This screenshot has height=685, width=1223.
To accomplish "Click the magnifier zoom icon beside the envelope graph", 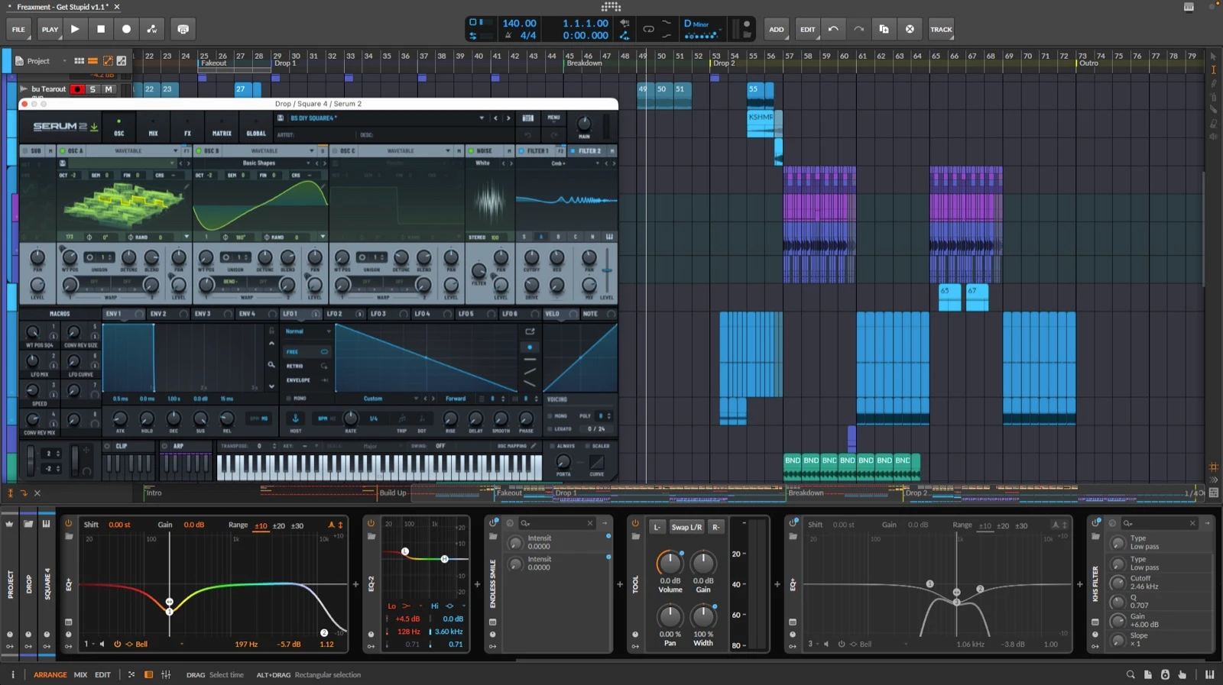I will point(271,365).
